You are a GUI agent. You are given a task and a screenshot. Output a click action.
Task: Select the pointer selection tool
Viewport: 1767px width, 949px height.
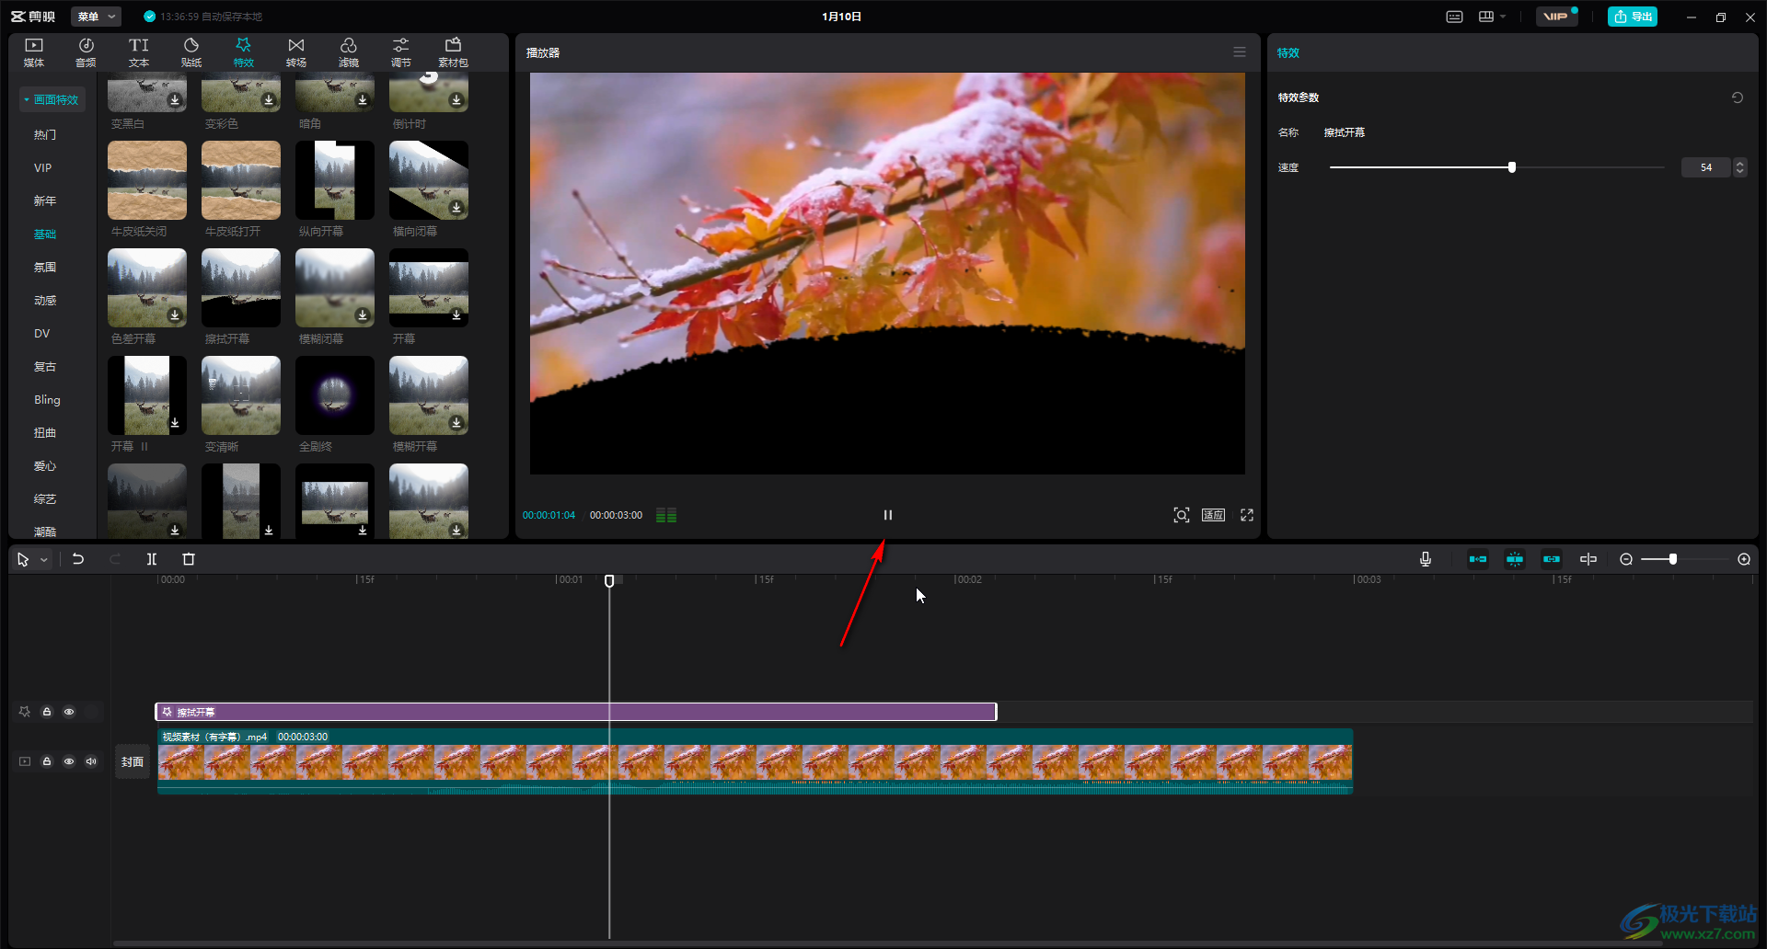tap(23, 559)
